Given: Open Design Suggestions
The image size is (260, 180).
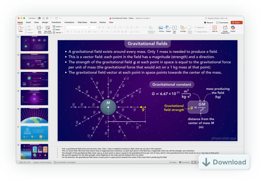Looking at the screenshot, I should coord(225,29).
